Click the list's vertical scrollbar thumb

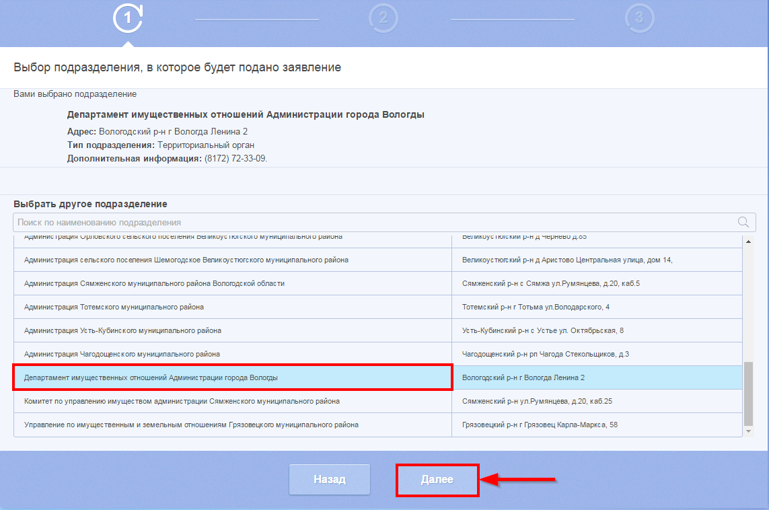(x=748, y=394)
